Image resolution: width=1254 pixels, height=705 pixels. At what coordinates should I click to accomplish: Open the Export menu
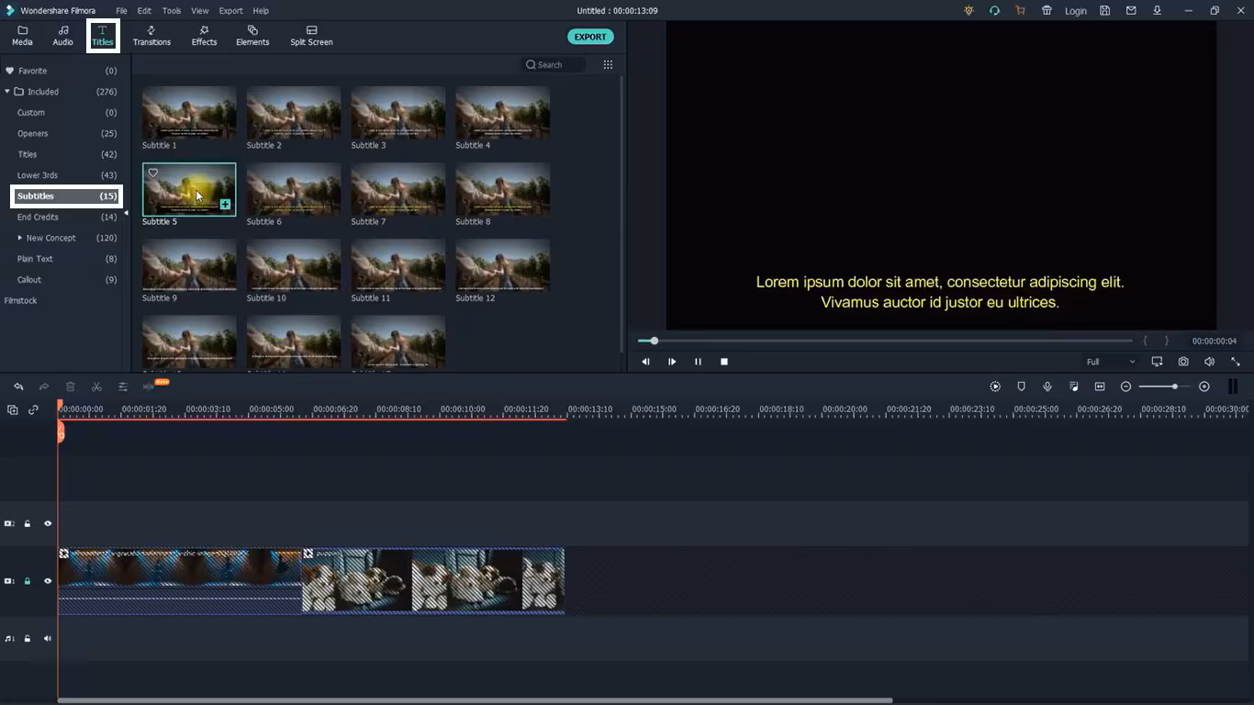point(231,11)
